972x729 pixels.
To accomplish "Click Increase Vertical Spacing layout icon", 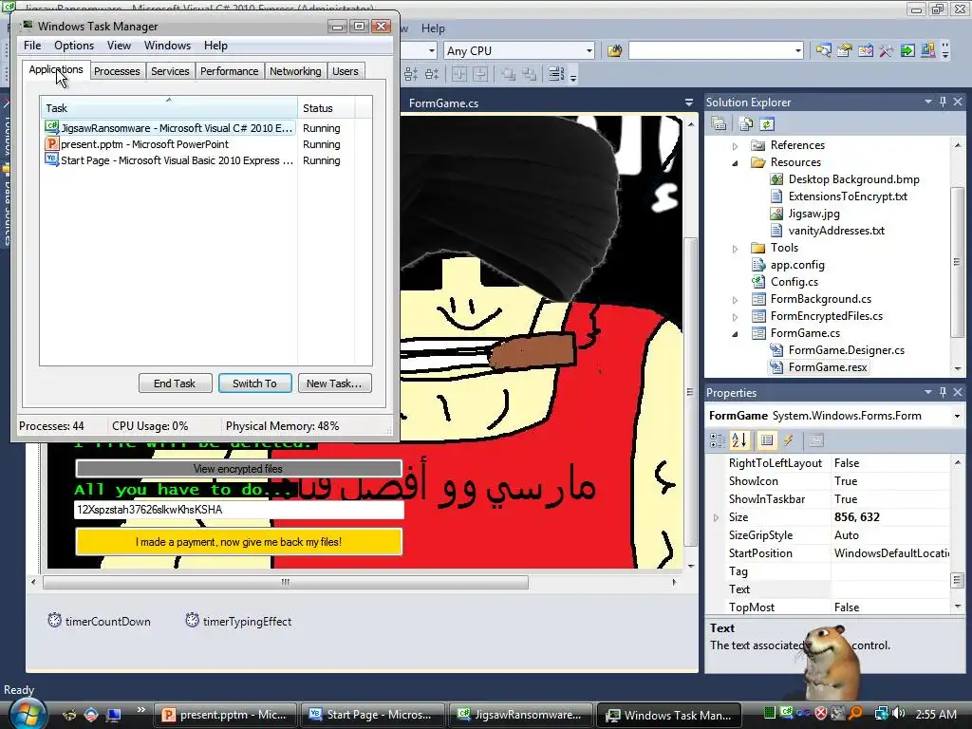I will (x=411, y=74).
